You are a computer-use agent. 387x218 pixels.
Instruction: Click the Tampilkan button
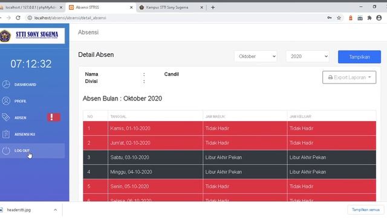point(359,57)
